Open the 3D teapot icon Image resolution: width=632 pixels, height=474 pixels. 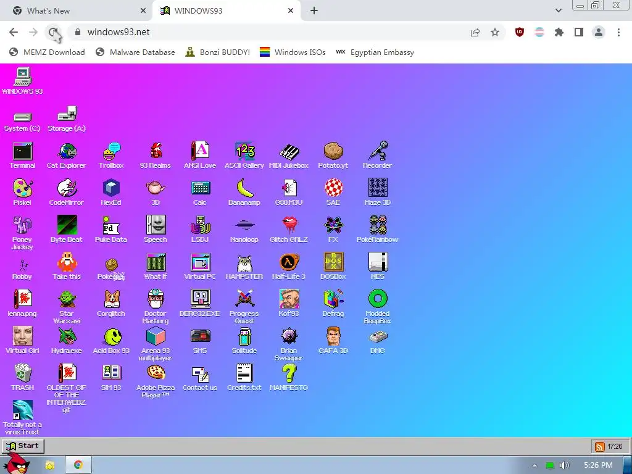[x=156, y=193]
